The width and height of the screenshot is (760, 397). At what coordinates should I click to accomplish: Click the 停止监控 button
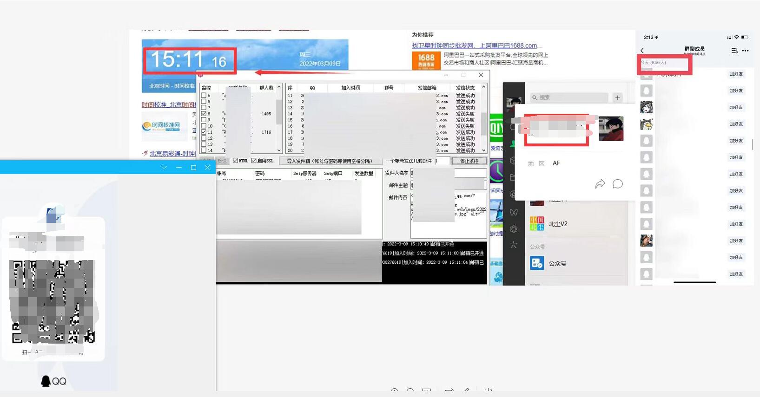pyautogui.click(x=469, y=161)
